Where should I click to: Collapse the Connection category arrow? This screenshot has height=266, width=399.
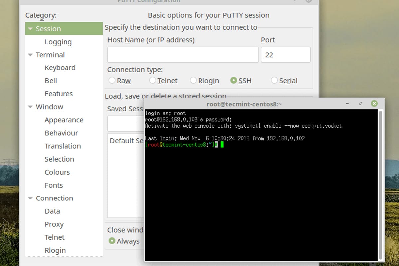pos(30,198)
